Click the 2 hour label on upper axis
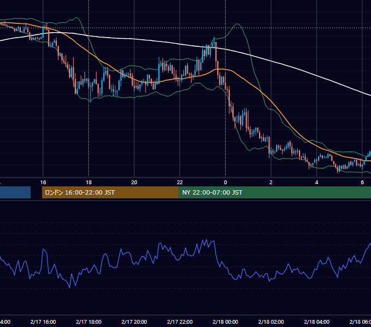 click(271, 183)
